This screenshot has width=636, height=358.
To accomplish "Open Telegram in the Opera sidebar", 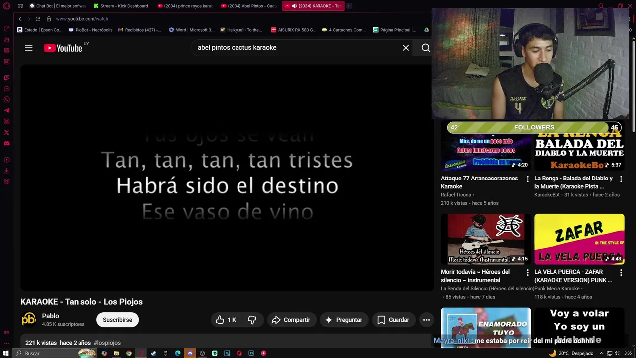I will click(x=7, y=110).
